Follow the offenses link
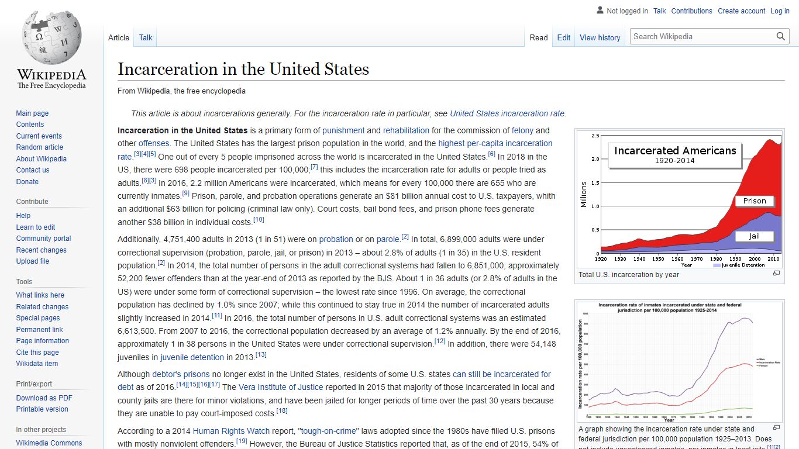The height and width of the screenshot is (449, 799). [154, 143]
